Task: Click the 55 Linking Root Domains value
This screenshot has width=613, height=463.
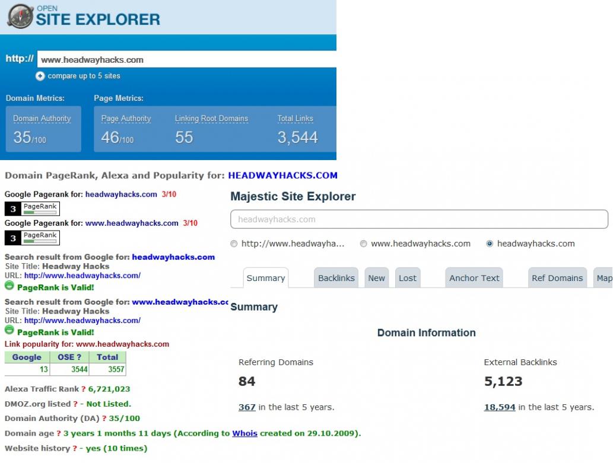Action: pyautogui.click(x=184, y=138)
